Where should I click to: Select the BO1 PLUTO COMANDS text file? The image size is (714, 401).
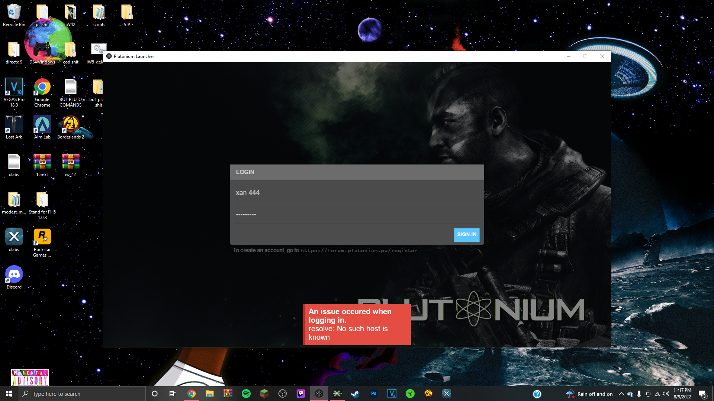71,93
